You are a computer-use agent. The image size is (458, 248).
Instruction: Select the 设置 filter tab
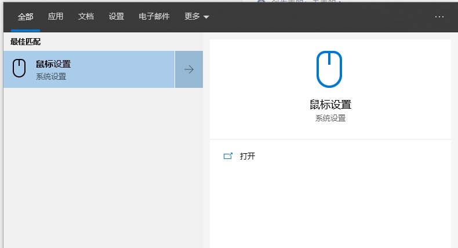[117, 17]
